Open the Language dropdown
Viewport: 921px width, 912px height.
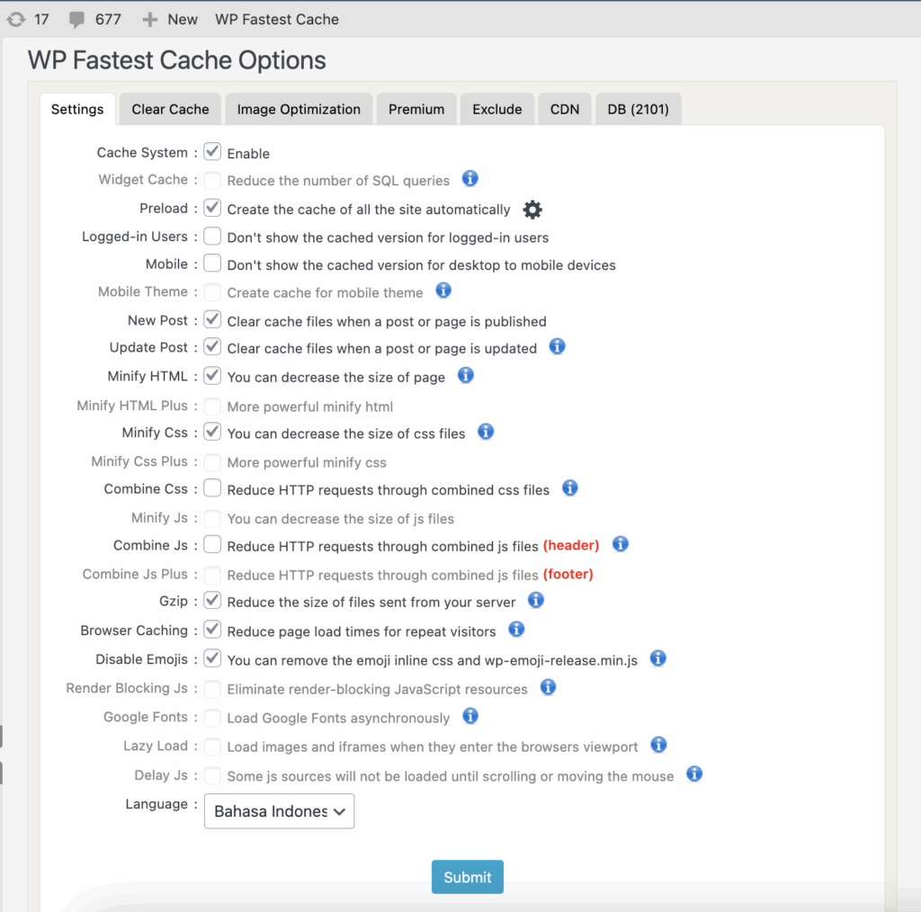coord(279,810)
